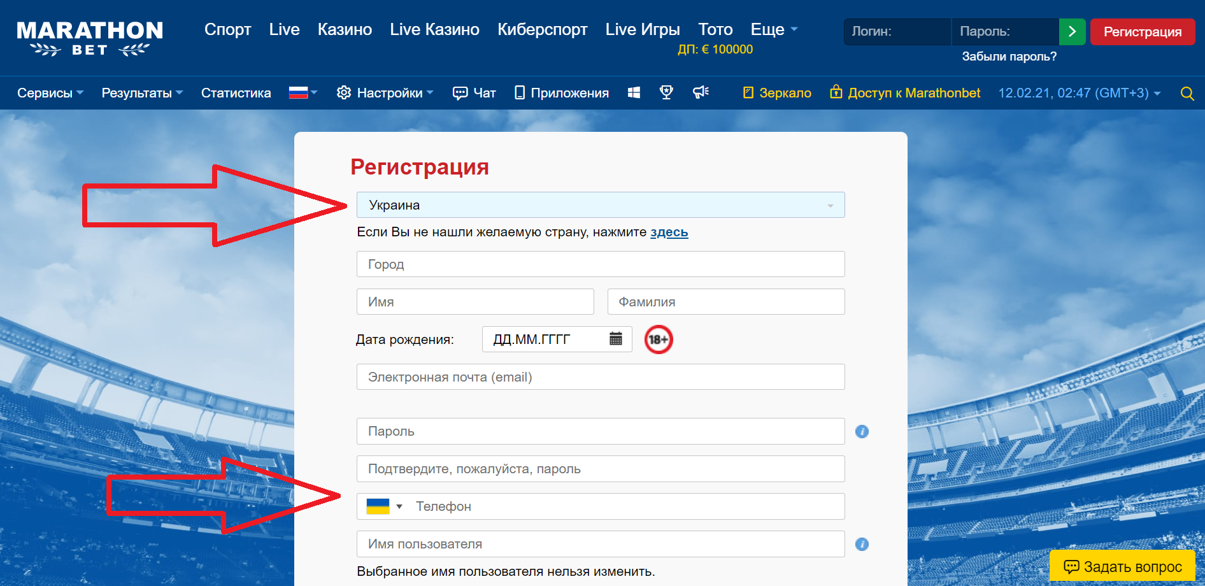Click the megaphone announcements icon
The image size is (1205, 586).
click(x=701, y=93)
